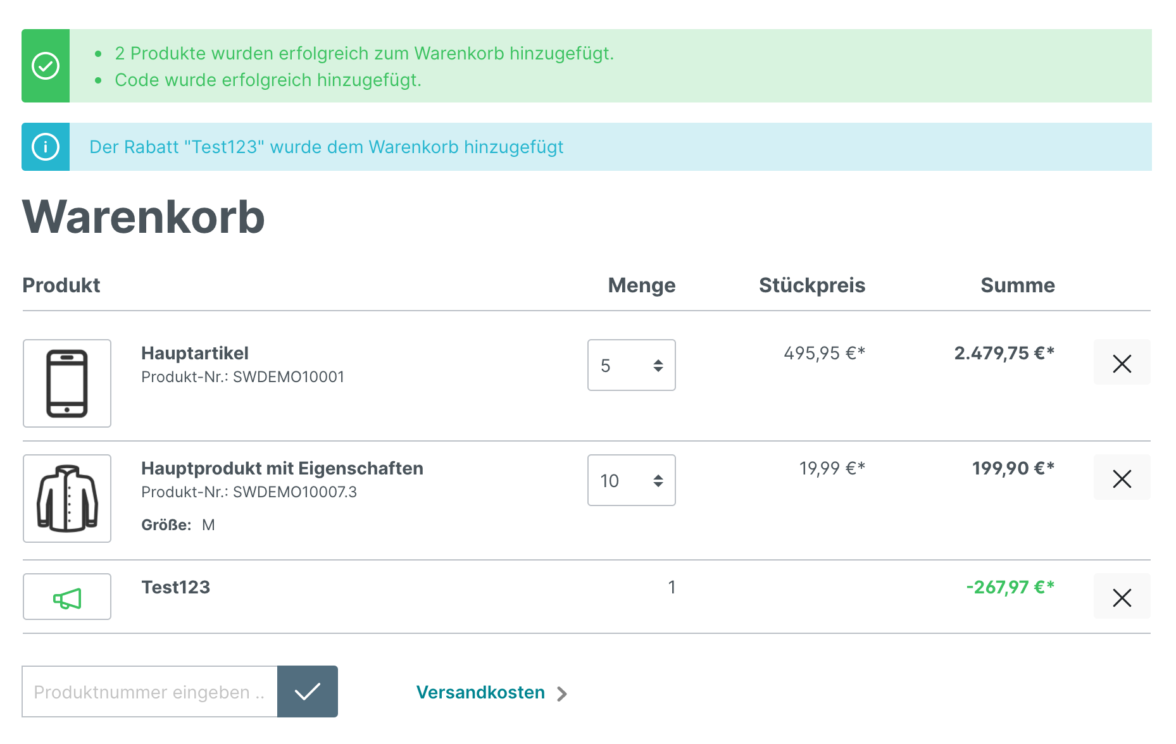Click the Summe column header
This screenshot has width=1176, height=744.
tap(1018, 285)
